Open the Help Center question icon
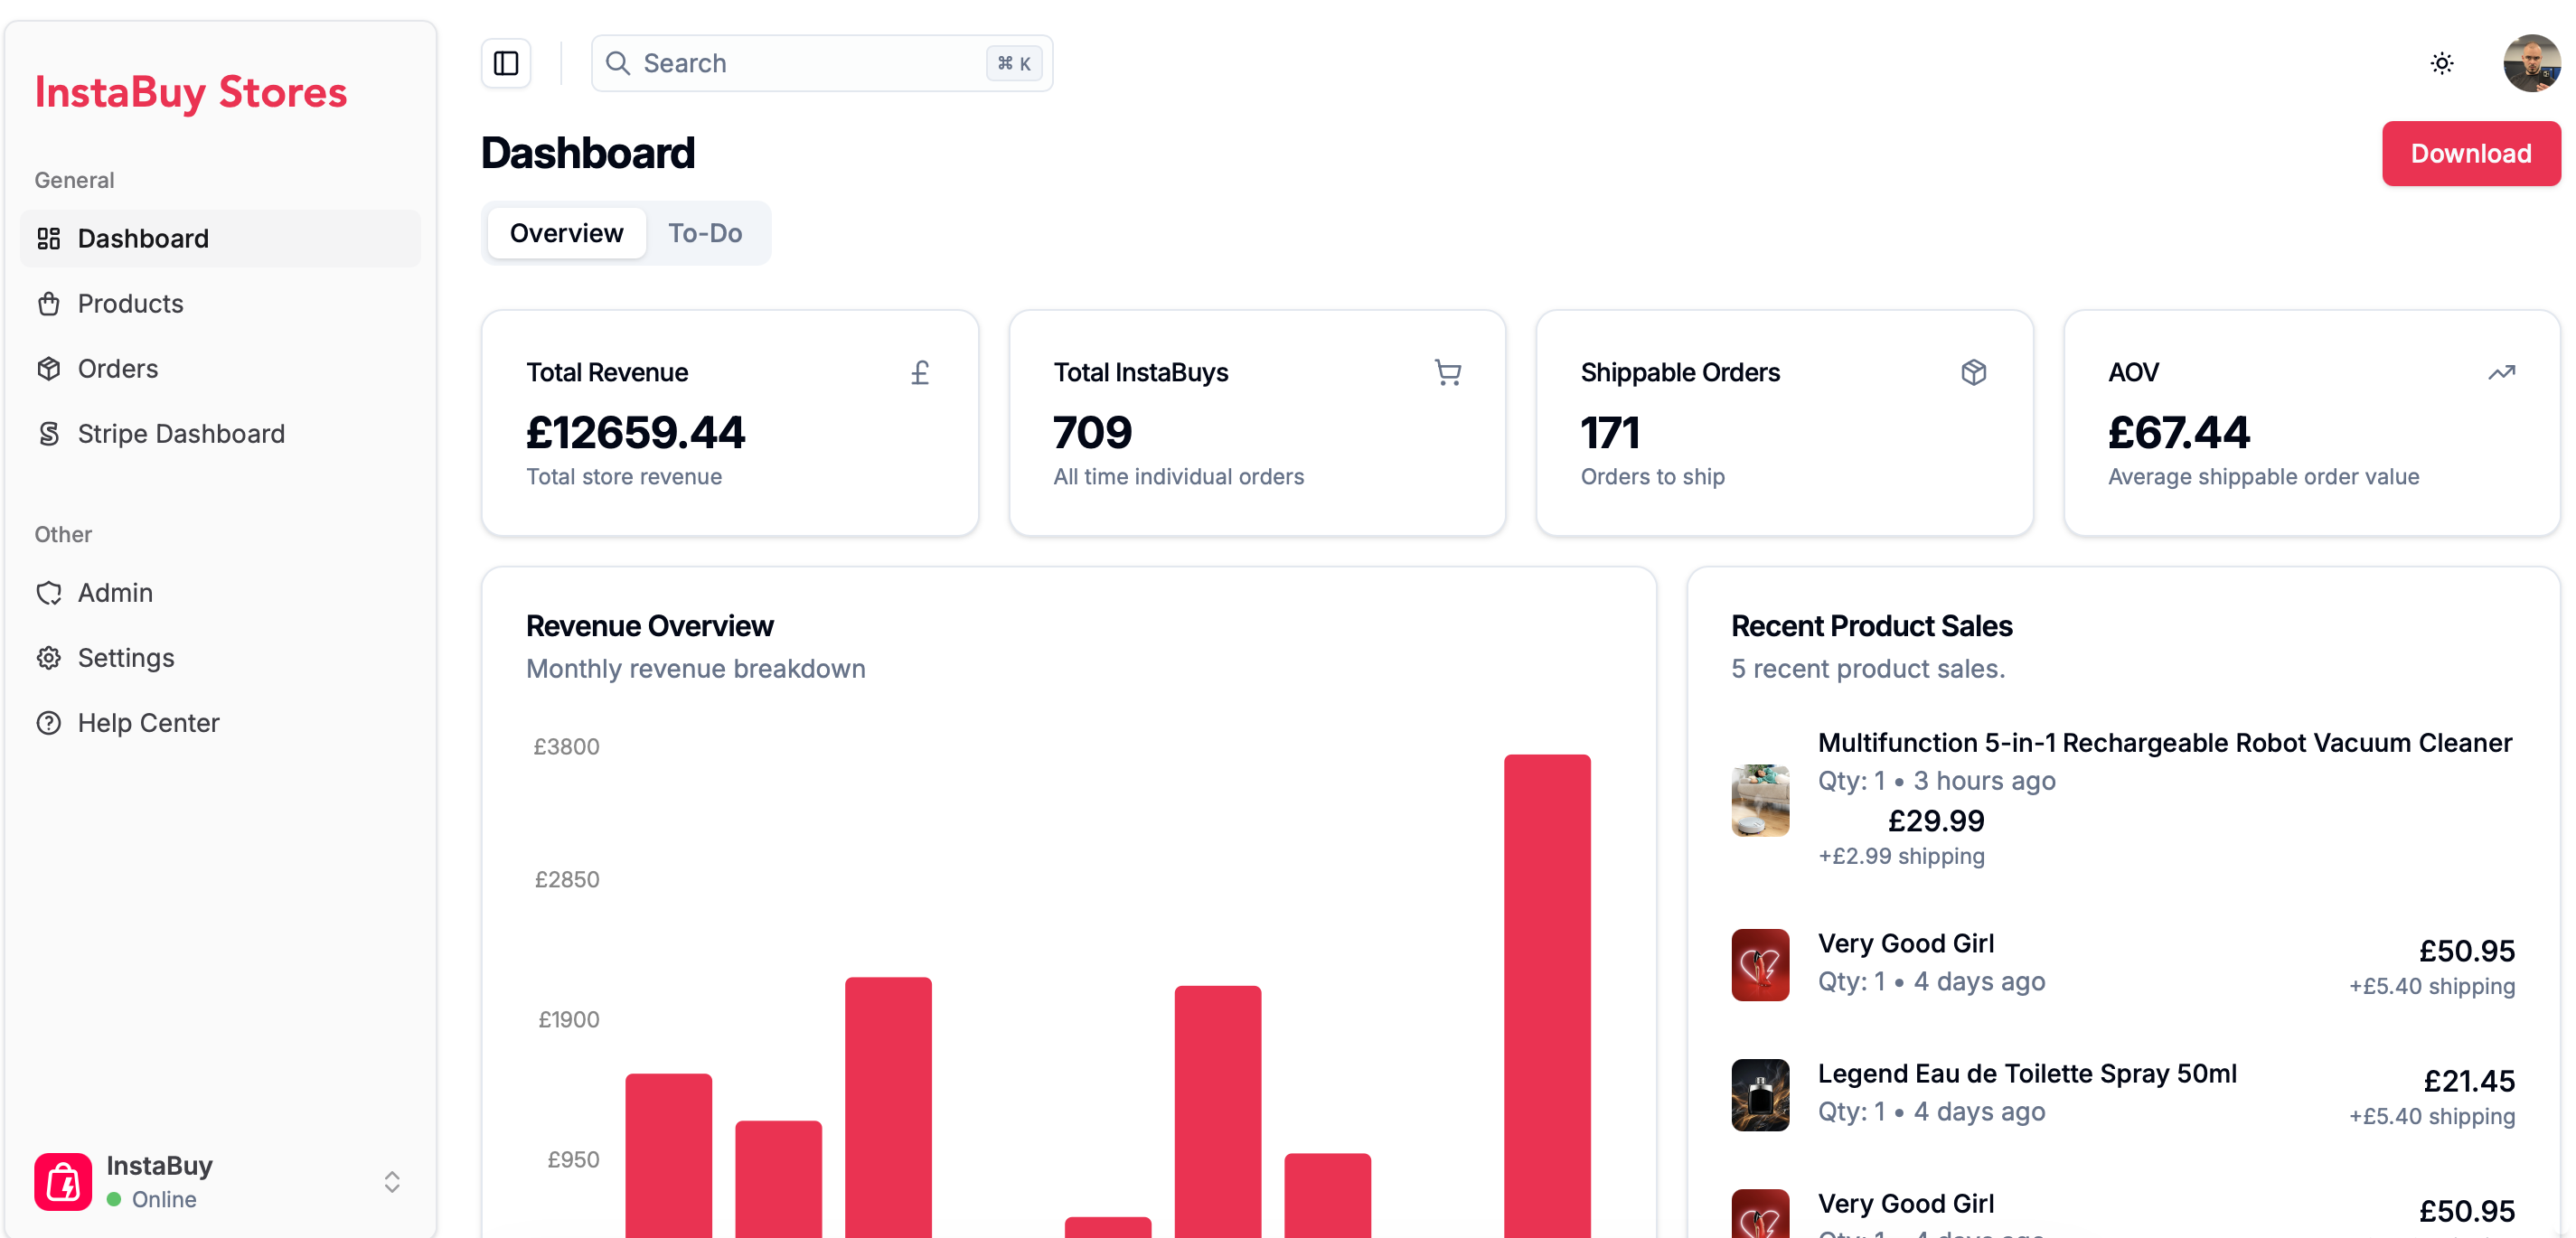 [49, 723]
